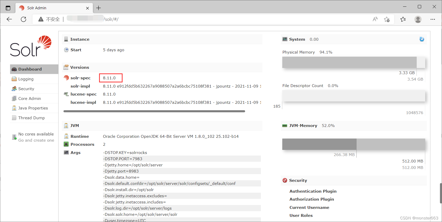This screenshot has width=442, height=222.
Task: Click the Java Properties icon
Action: (14, 108)
